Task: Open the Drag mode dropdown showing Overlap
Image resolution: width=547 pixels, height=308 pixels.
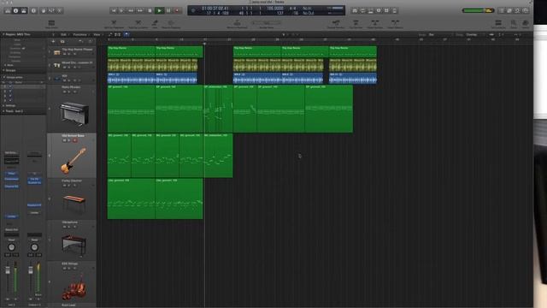Action: coord(474,34)
